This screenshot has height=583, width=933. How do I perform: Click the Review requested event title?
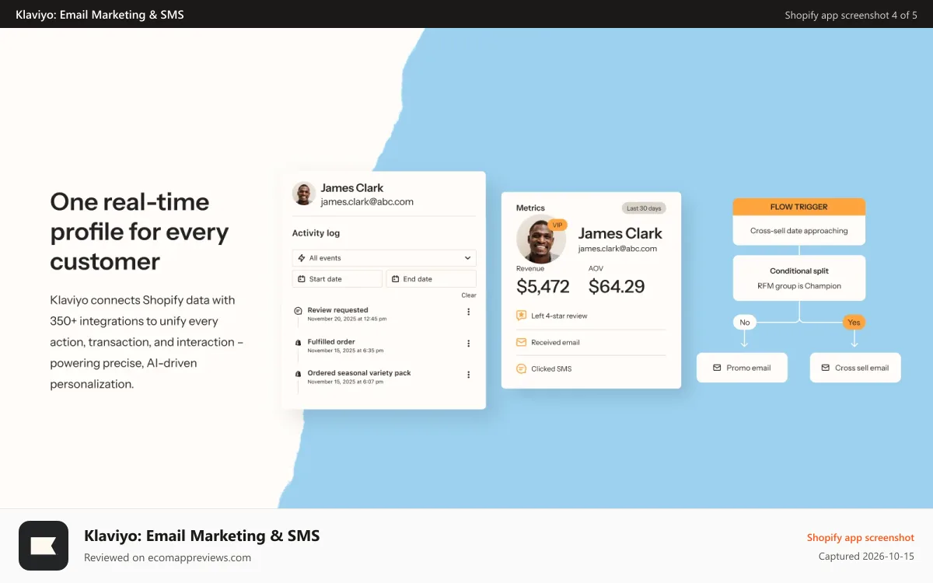click(x=337, y=310)
